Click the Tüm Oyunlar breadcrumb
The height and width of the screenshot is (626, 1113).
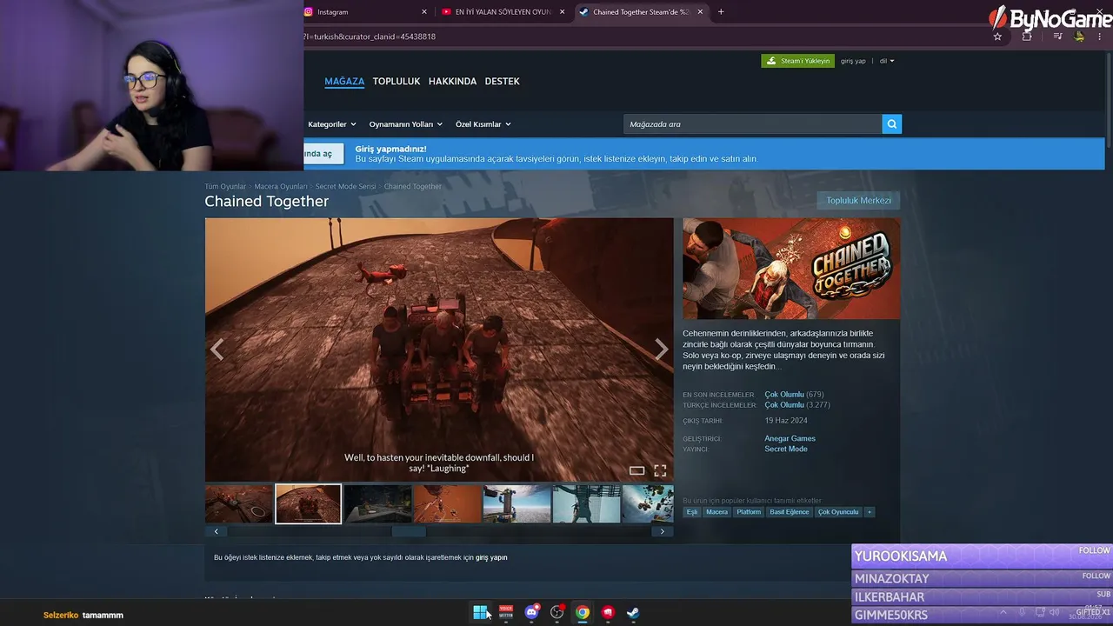click(225, 187)
